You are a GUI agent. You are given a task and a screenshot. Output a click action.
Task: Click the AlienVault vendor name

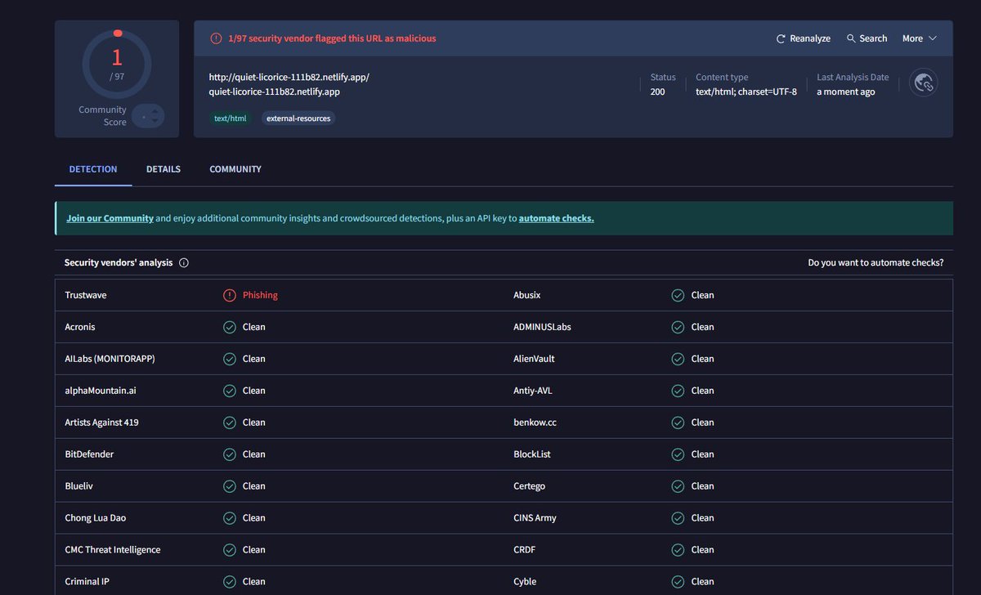534,359
